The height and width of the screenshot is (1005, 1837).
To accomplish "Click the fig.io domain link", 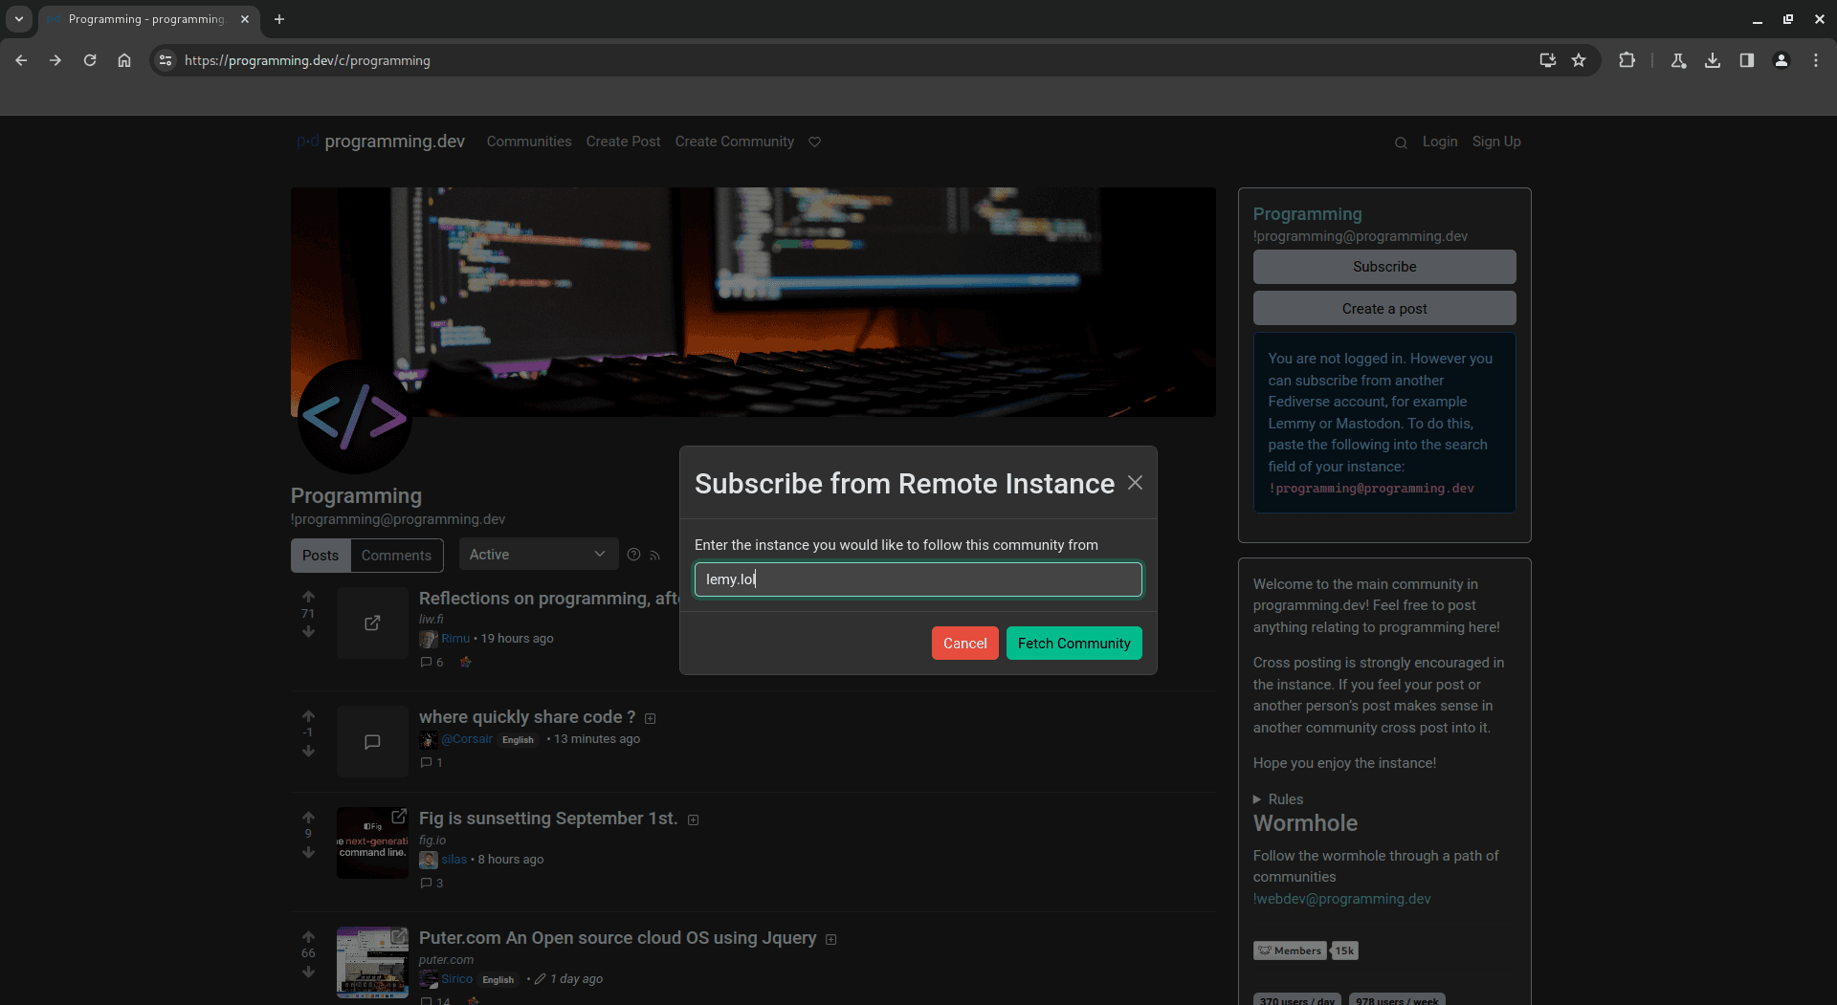I will coord(432,841).
